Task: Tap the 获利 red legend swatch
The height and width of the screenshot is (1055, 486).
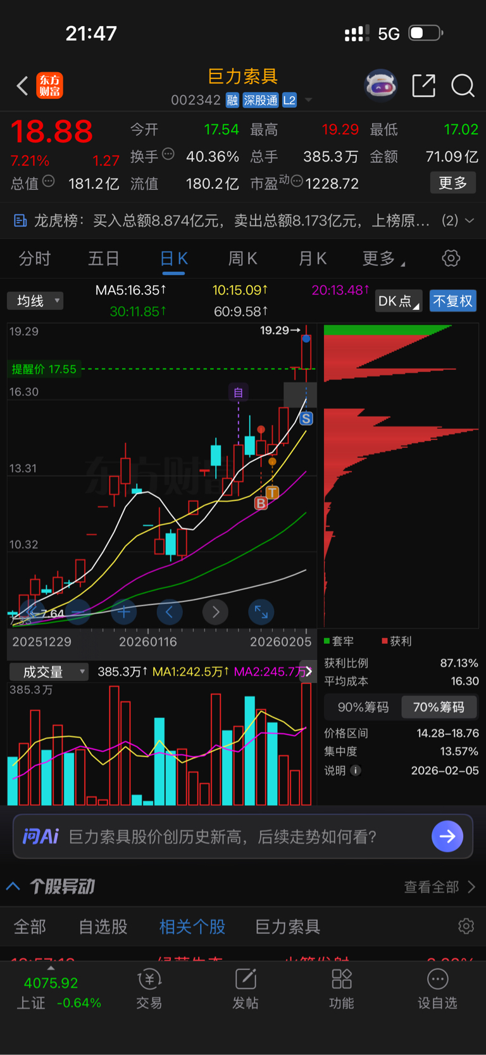Action: 385,641
